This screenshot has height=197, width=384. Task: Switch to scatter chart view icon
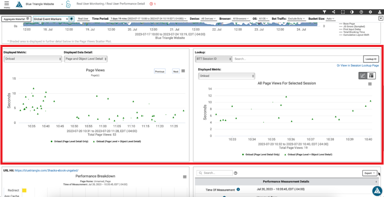(x=363, y=76)
